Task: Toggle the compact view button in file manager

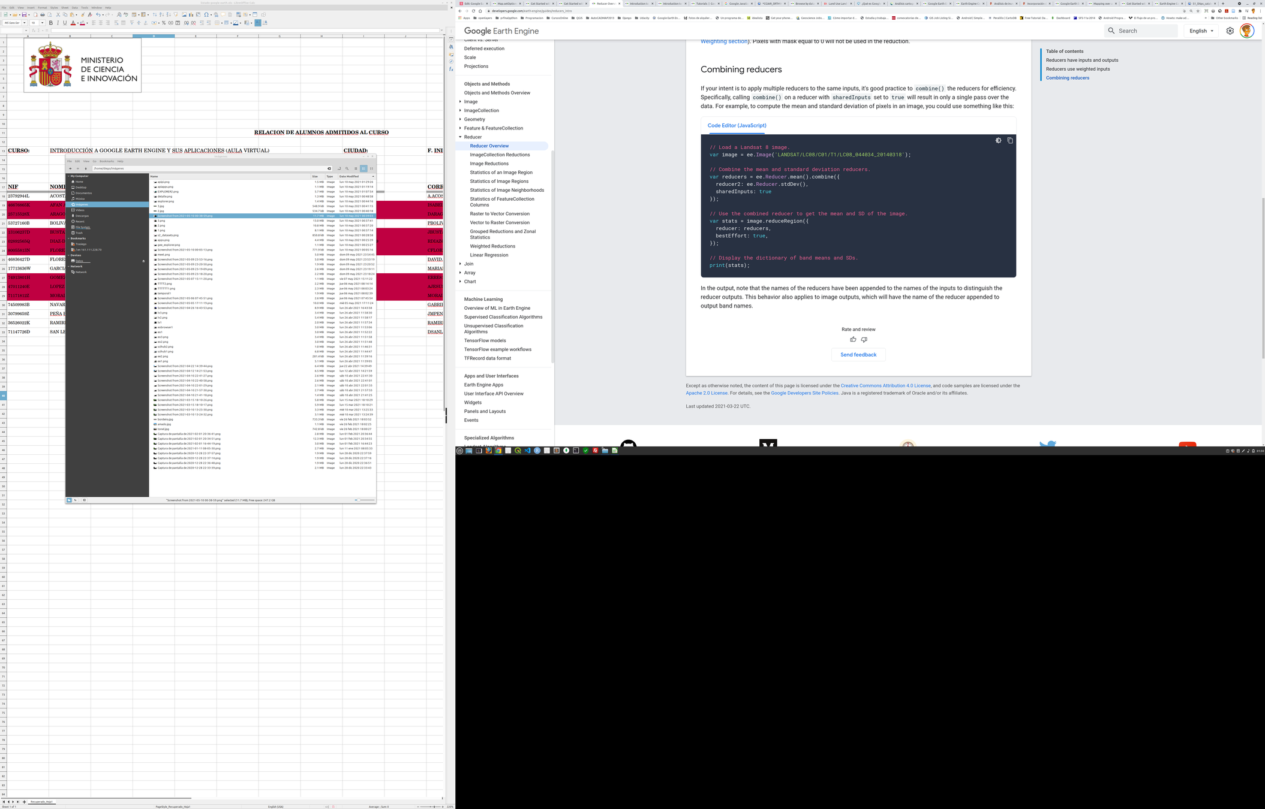Action: [x=371, y=168]
